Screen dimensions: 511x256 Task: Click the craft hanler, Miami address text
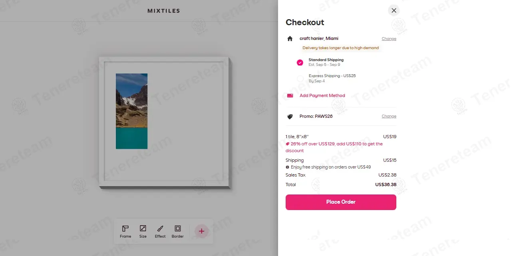point(319,39)
